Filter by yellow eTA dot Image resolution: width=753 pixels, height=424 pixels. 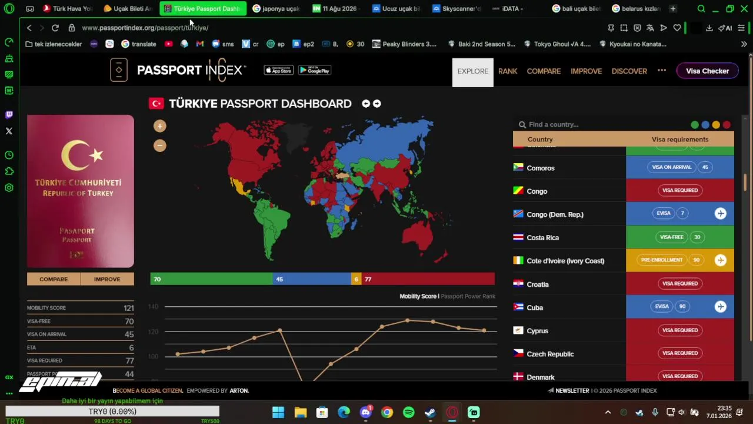pyautogui.click(x=716, y=125)
